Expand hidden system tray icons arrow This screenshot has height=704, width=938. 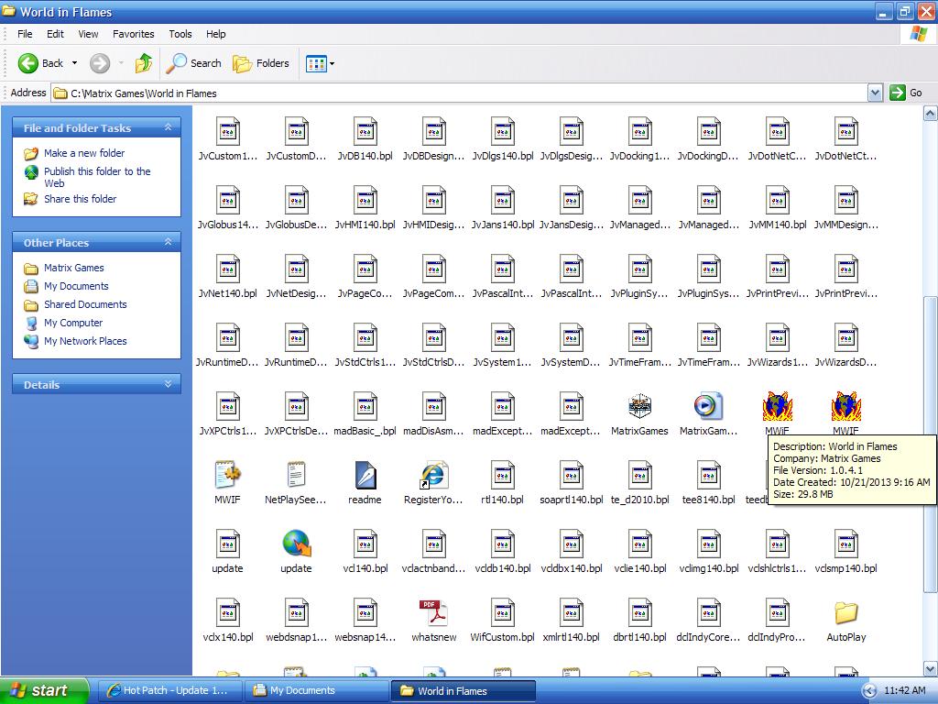[869, 691]
